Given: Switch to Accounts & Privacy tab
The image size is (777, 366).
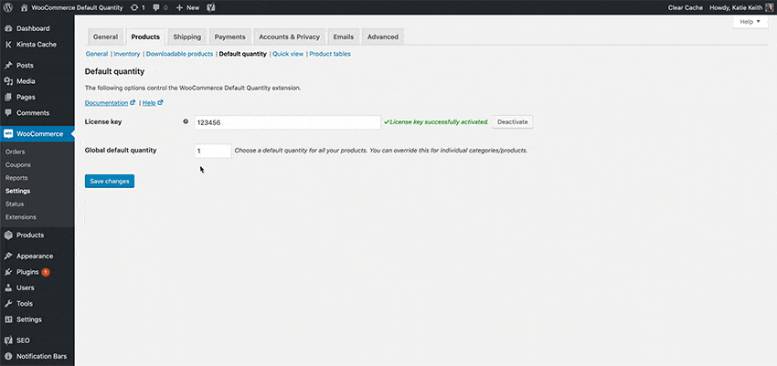Looking at the screenshot, I should coord(290,37).
